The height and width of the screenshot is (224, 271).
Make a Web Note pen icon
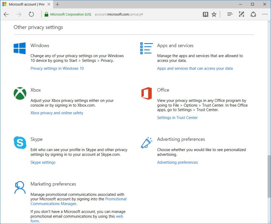click(242, 14)
